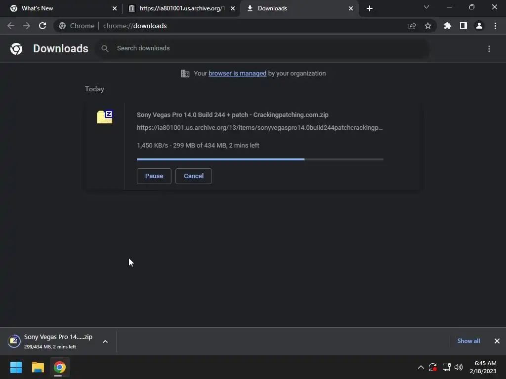Click the archive.org download source URL
The width and height of the screenshot is (506, 379).
[x=259, y=128]
